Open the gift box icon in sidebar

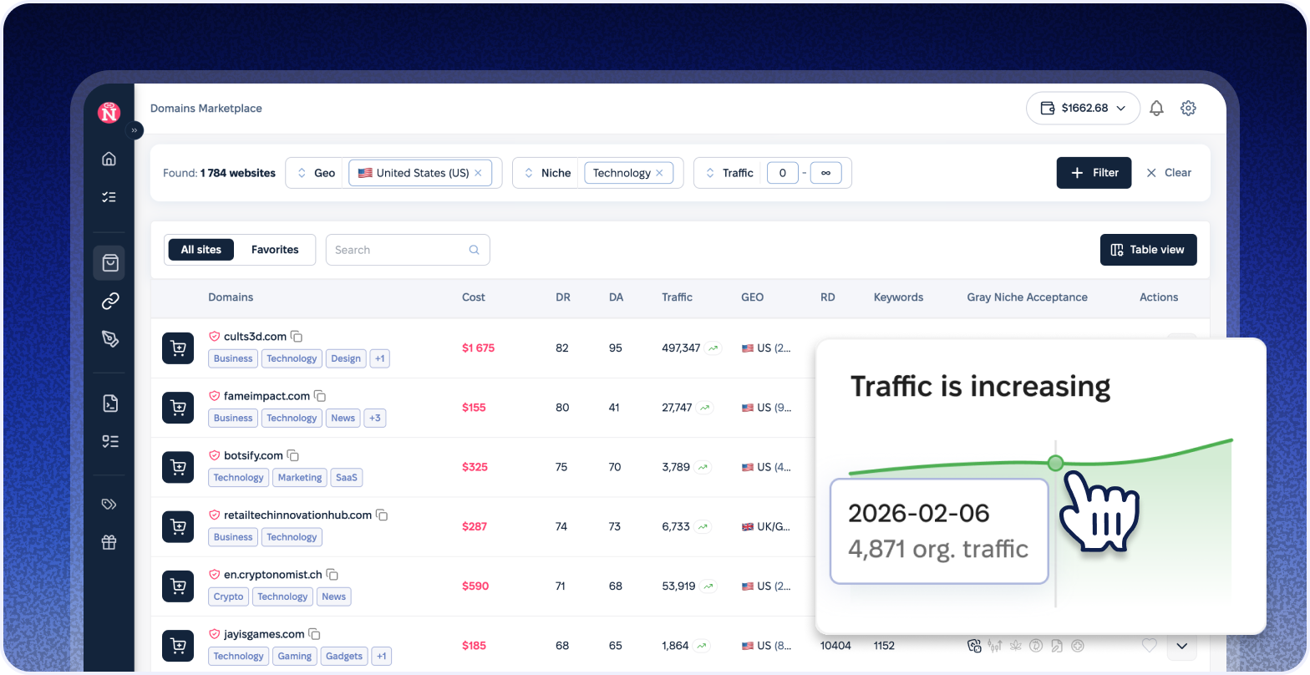pos(109,542)
